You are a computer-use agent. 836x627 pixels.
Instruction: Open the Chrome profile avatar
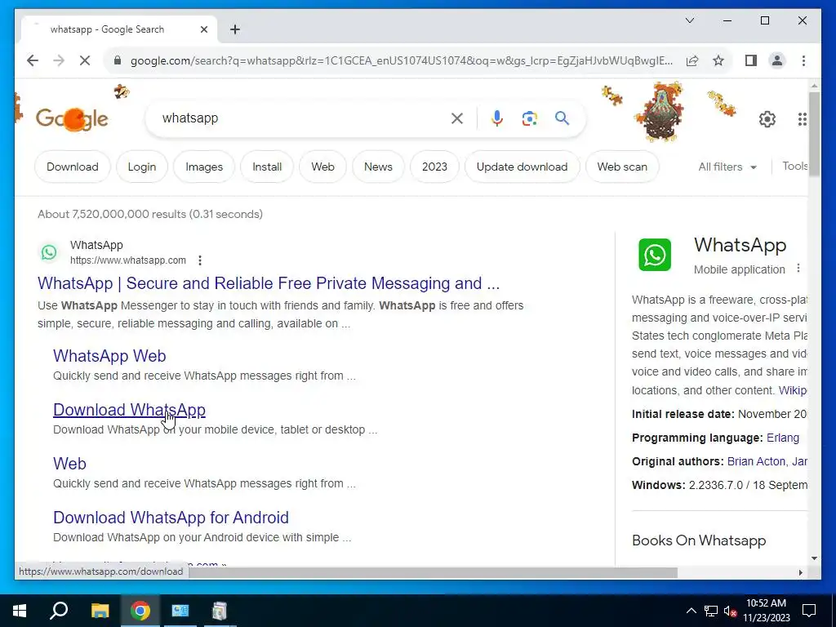click(x=777, y=60)
